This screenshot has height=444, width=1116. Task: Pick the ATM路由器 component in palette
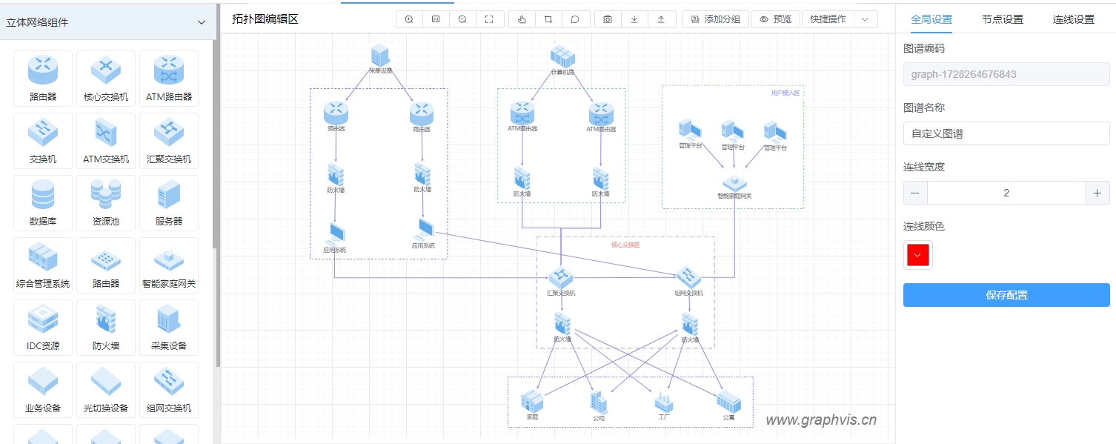pos(169,79)
